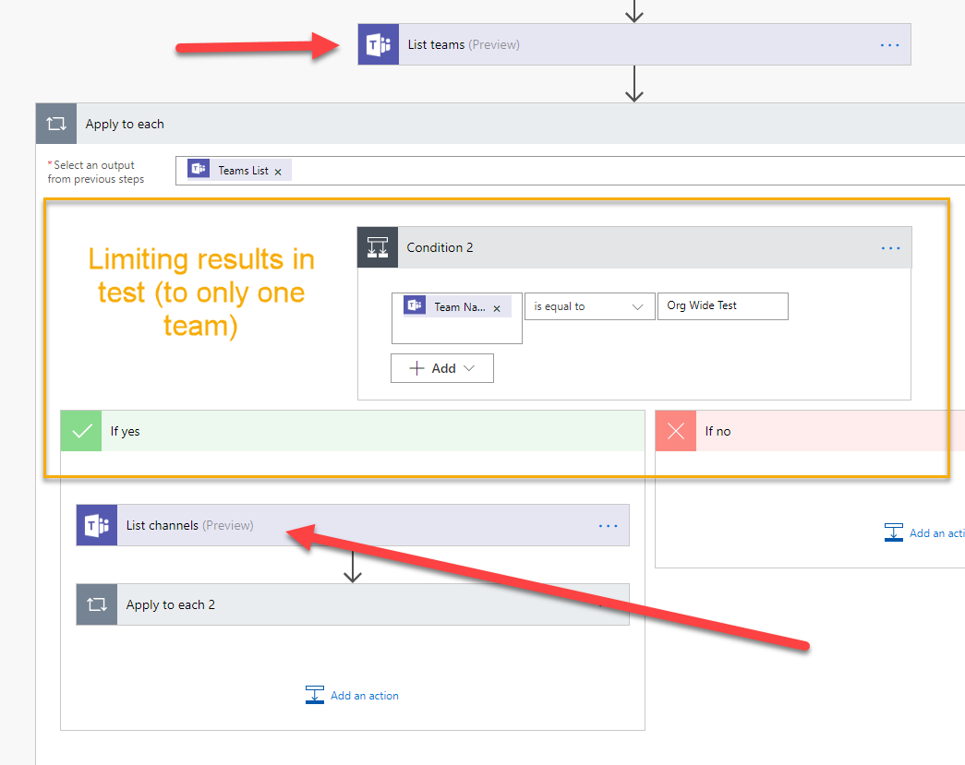
Task: Open the Condition 2 ellipsis menu
Action: (890, 248)
